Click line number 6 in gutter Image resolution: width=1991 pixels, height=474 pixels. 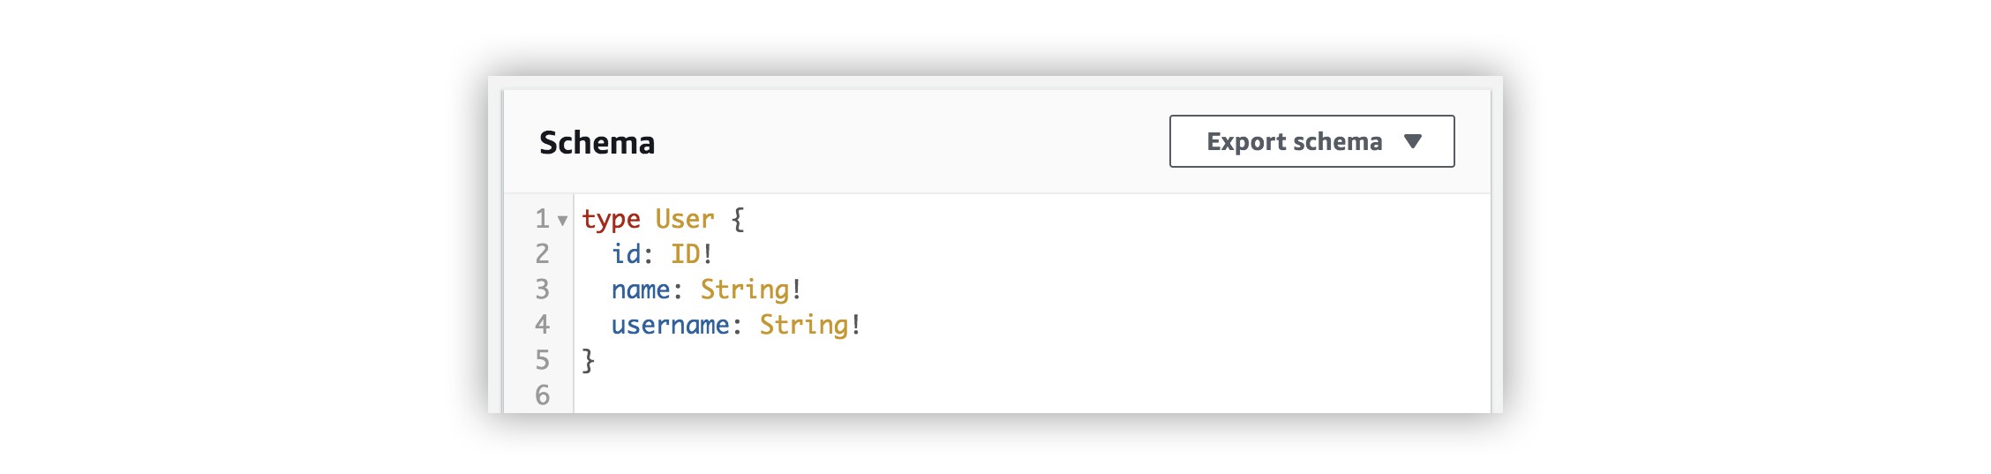click(542, 395)
